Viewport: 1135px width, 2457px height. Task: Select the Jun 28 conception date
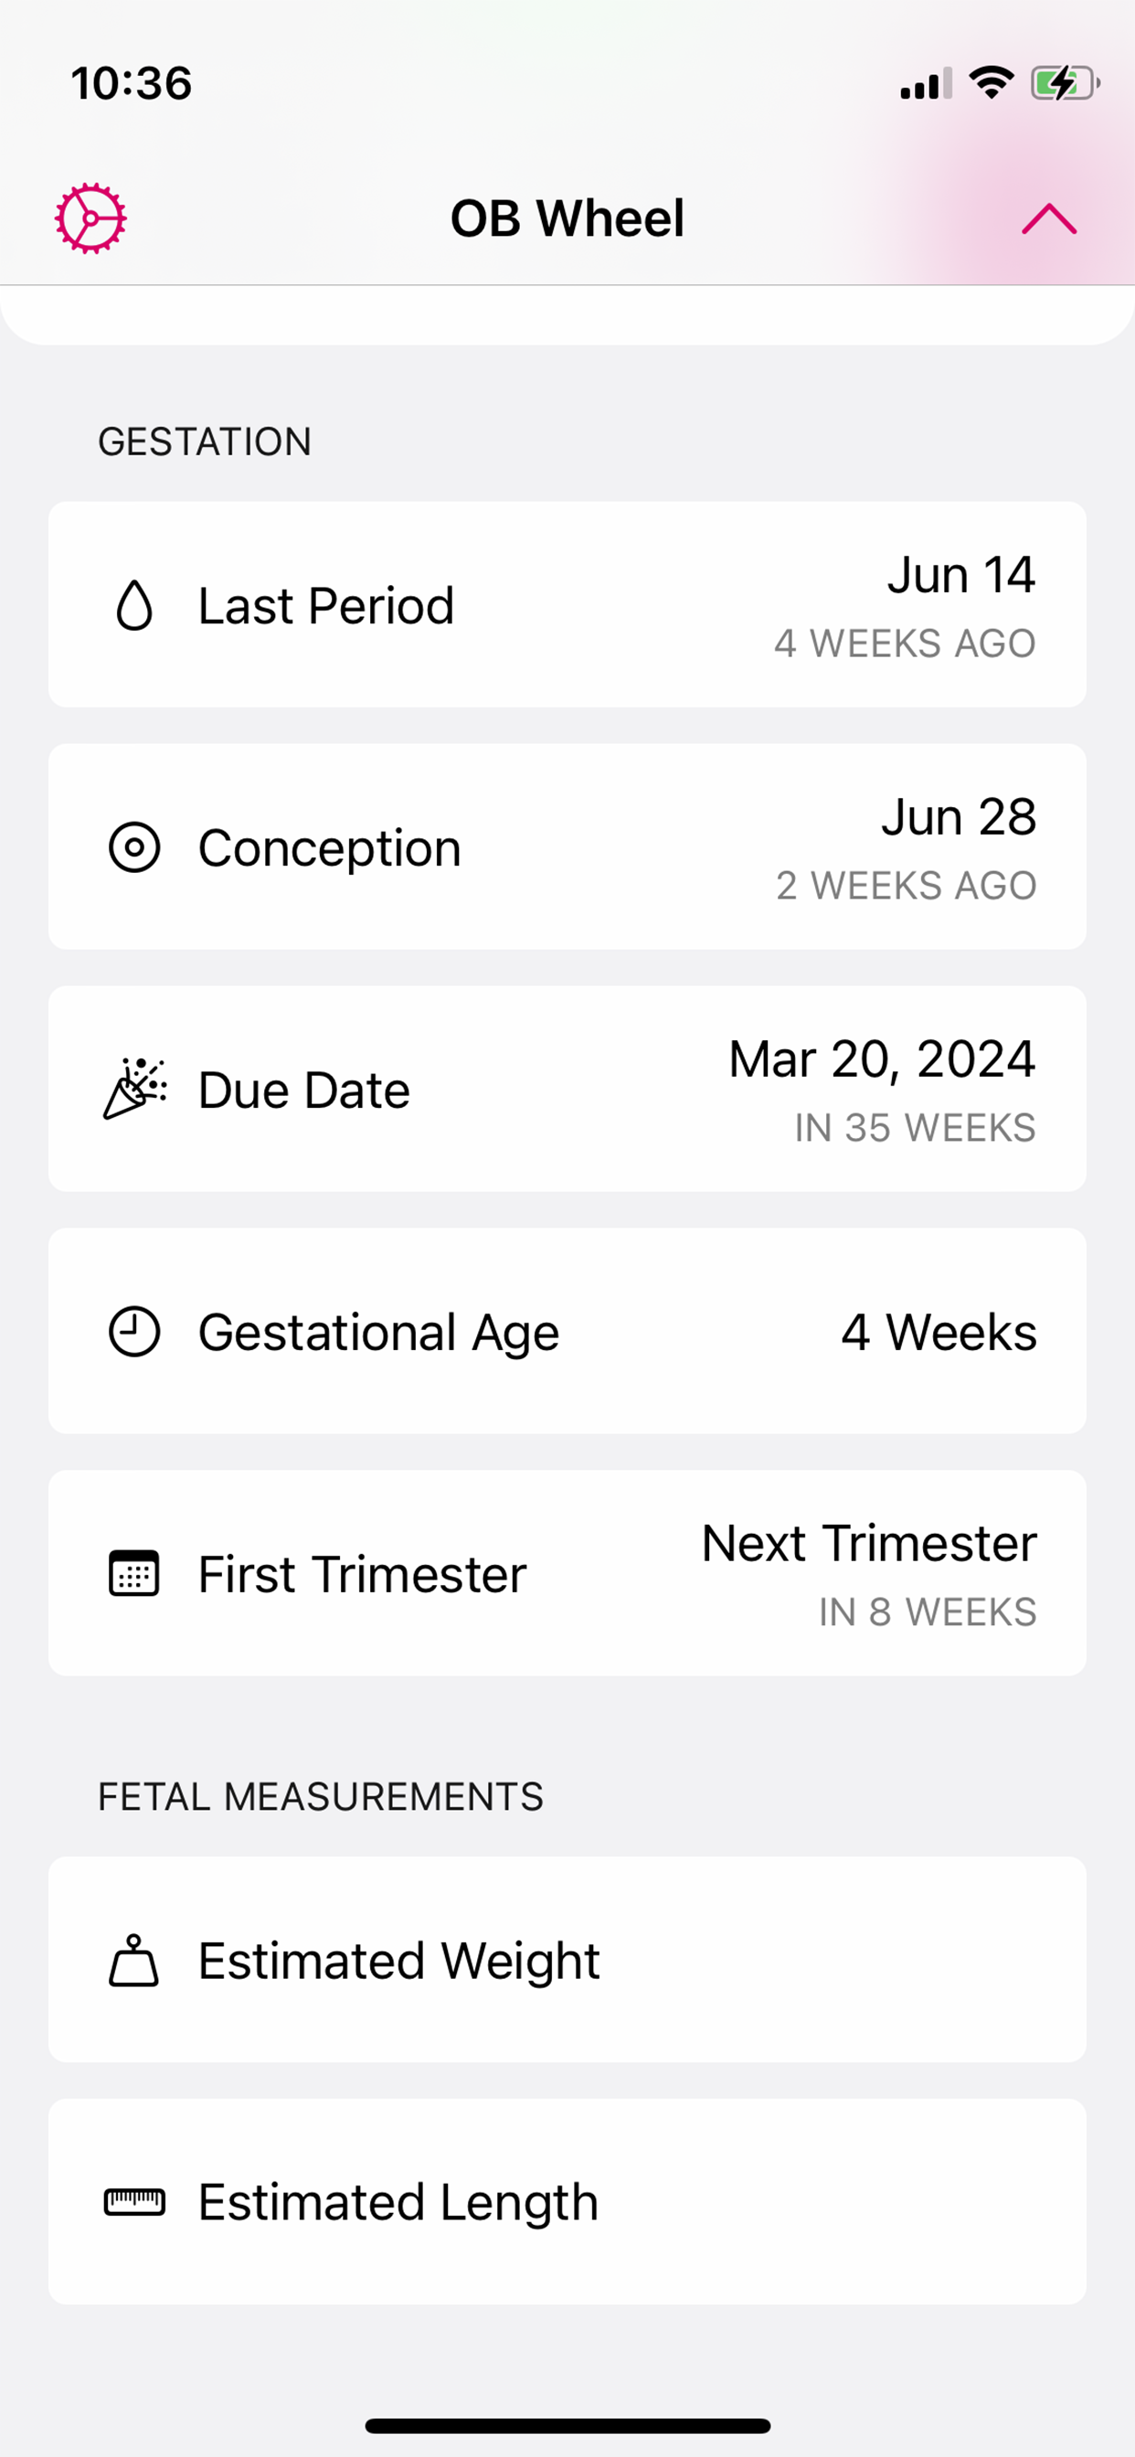tap(959, 817)
